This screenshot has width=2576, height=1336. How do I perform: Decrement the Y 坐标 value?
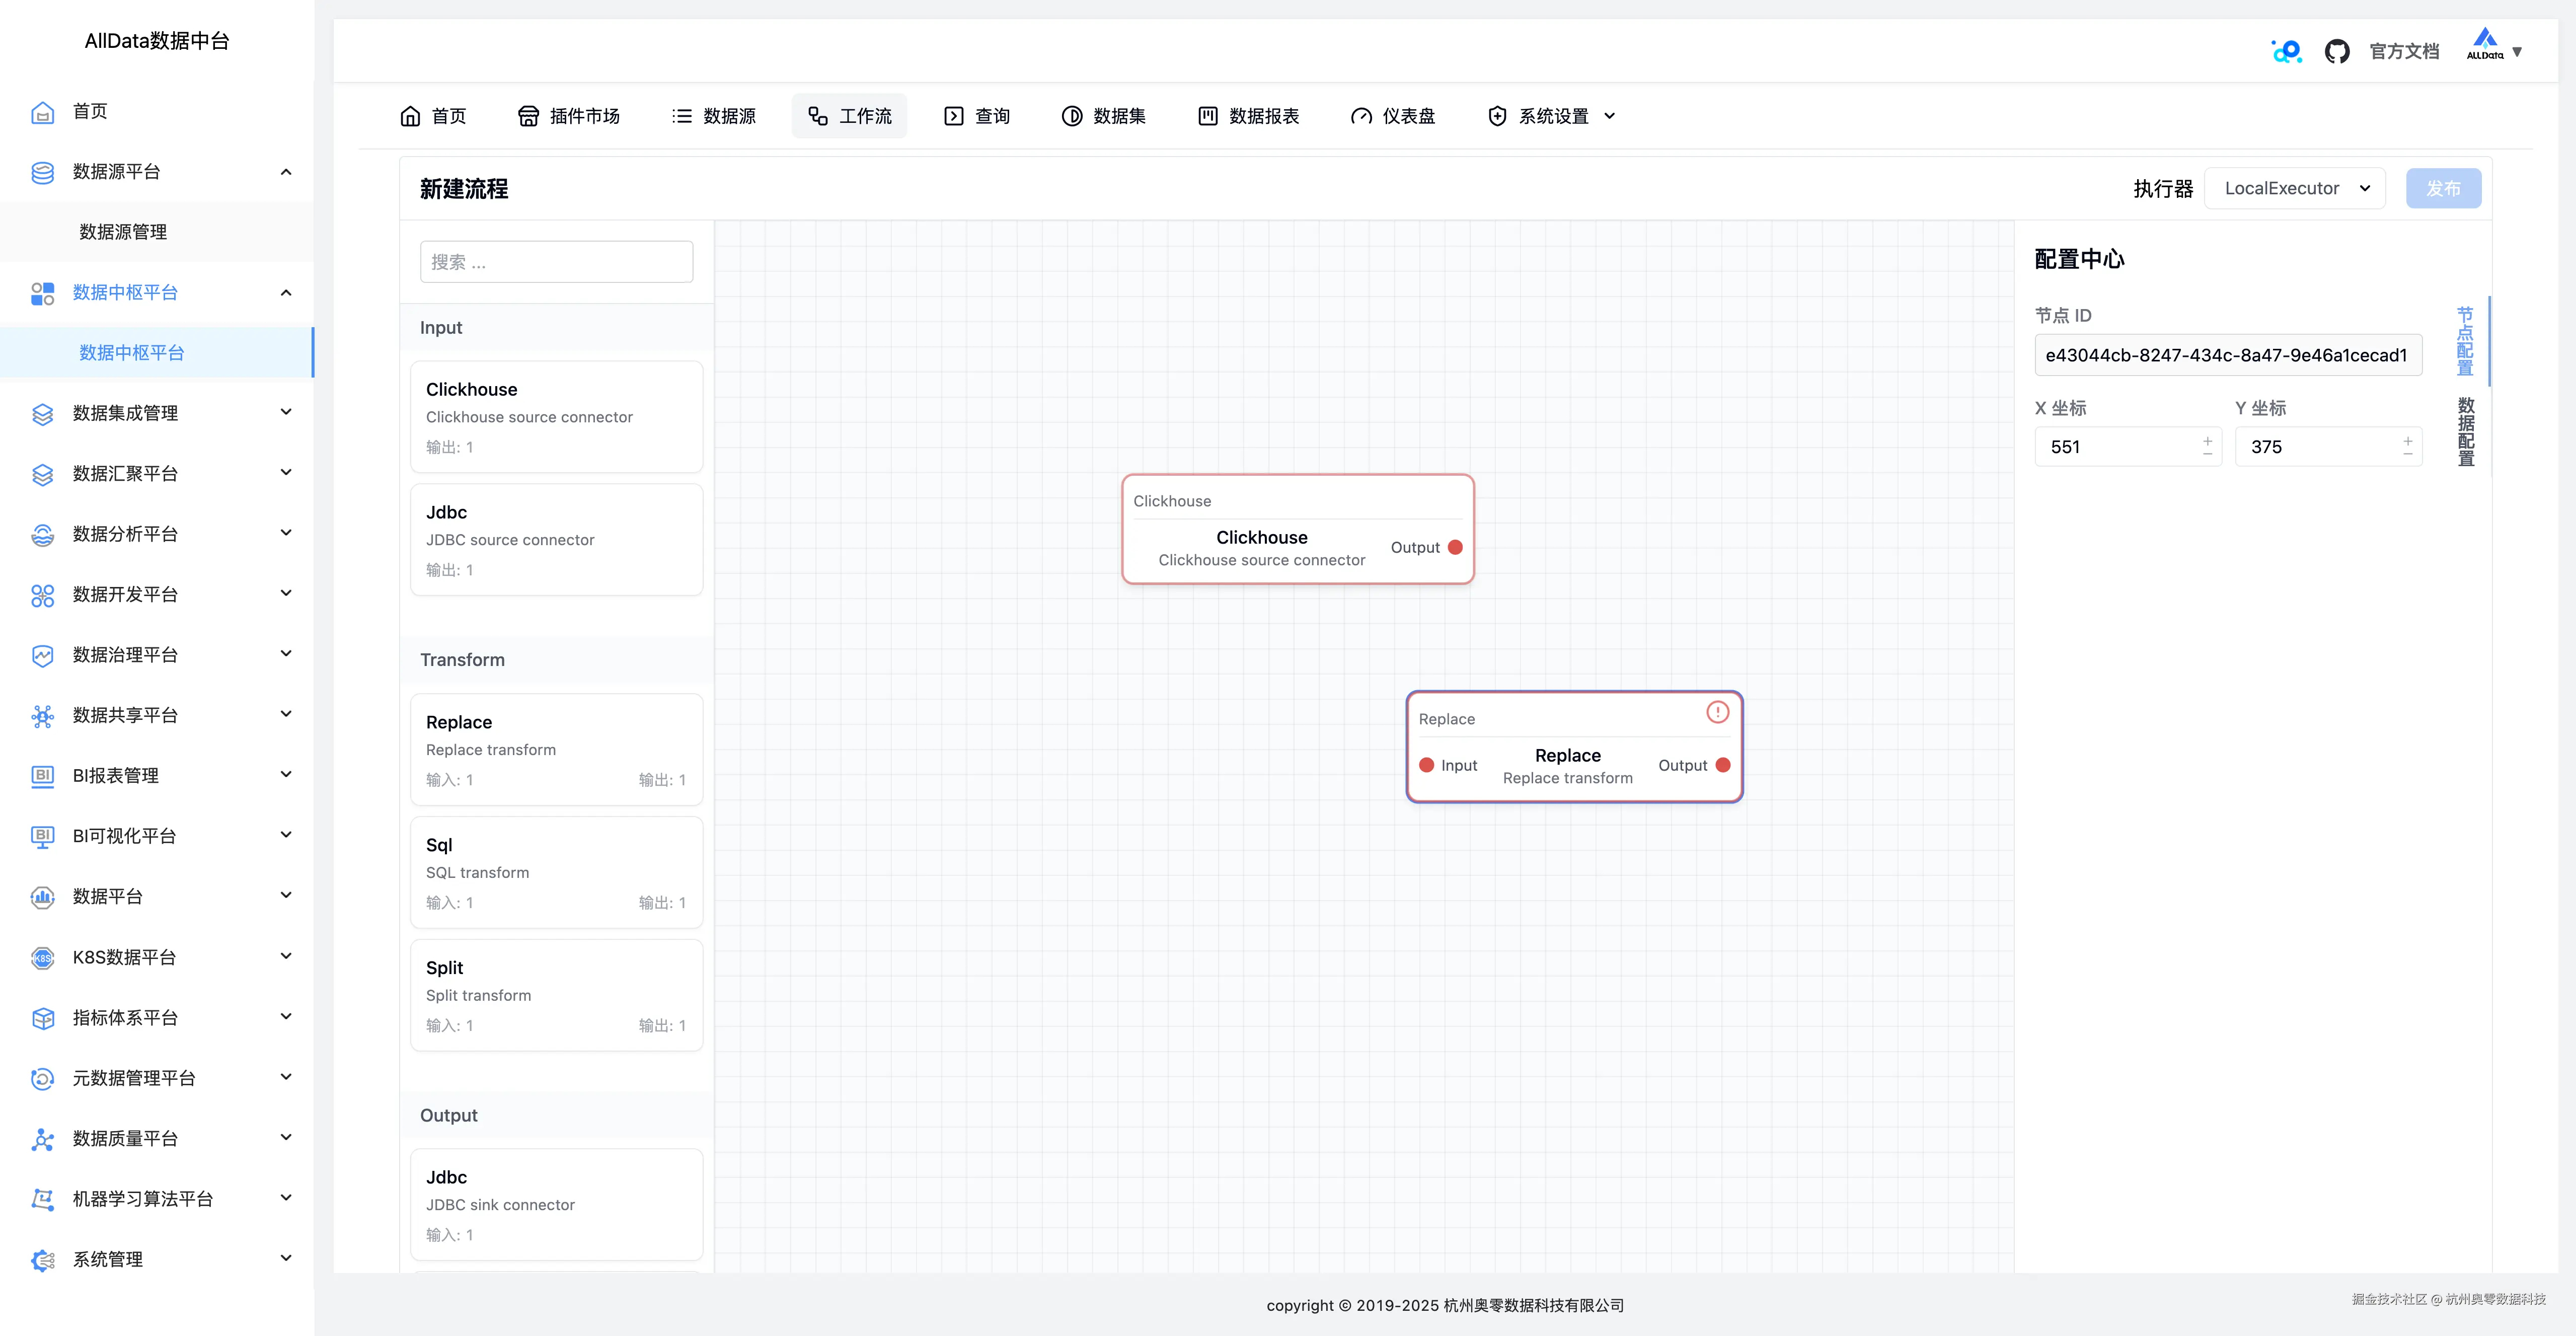pos(2407,454)
